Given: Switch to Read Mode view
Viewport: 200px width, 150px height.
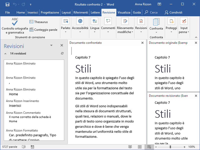Looking at the screenshot, I should pyautogui.click(x=130, y=147).
